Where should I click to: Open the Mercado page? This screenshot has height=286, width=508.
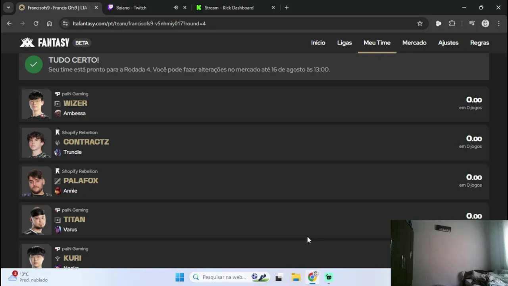414,43
